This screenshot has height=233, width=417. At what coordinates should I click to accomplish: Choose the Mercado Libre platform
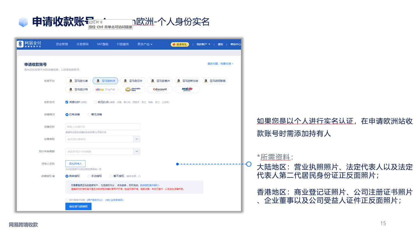coord(133,89)
